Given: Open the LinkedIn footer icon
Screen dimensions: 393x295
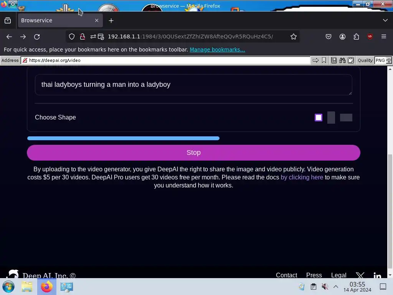Looking at the screenshot, I should click(x=377, y=275).
